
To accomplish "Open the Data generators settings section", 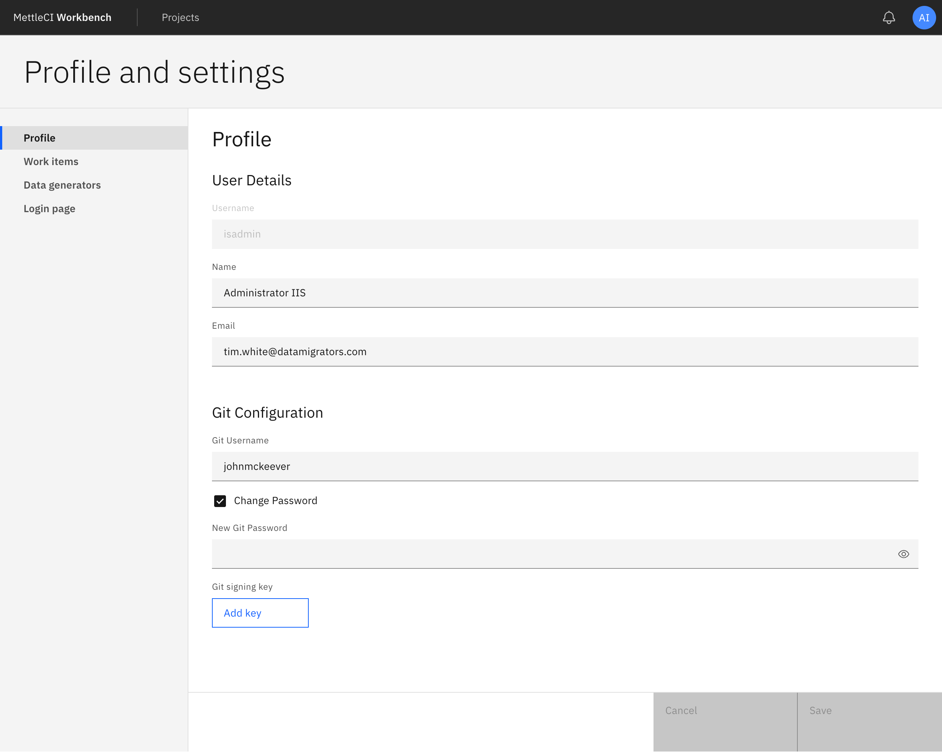I will coord(62,185).
